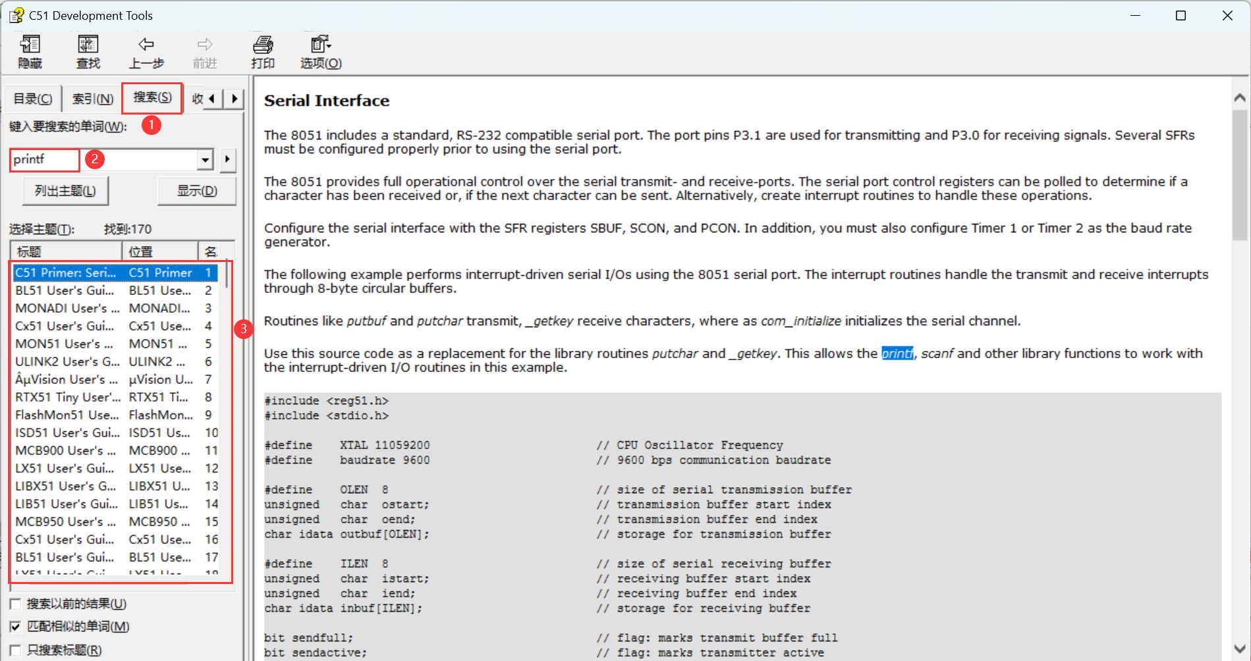Sort results by 标题 column header
This screenshot has height=661, width=1251.
point(67,251)
